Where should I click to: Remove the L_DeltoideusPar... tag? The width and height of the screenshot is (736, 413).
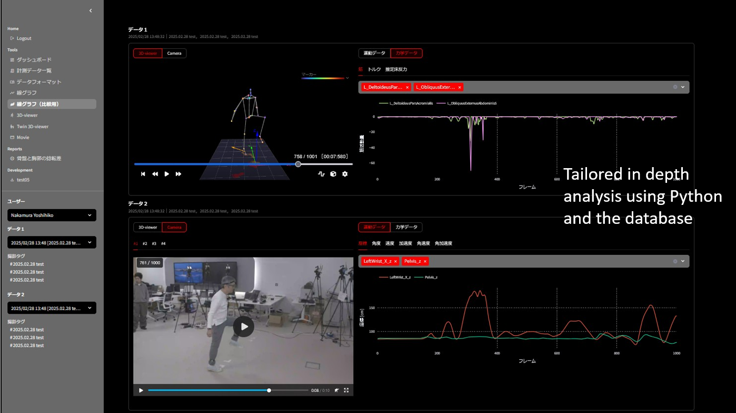click(x=407, y=87)
